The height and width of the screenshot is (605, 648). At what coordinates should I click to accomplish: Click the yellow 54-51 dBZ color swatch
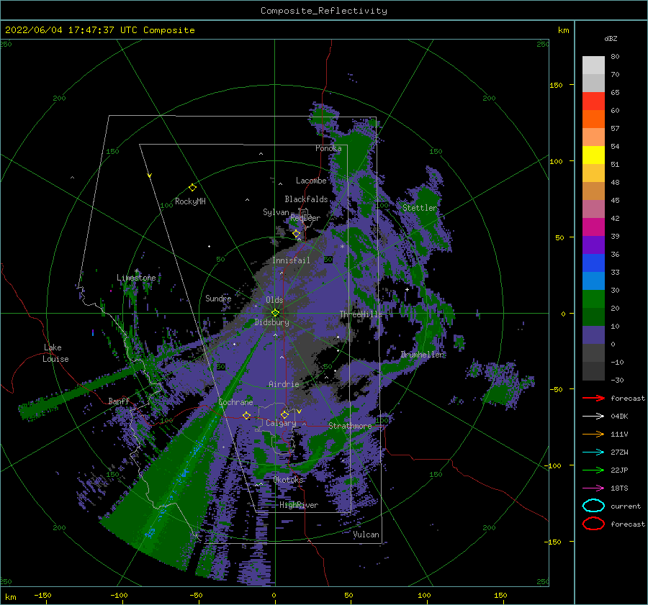(593, 155)
